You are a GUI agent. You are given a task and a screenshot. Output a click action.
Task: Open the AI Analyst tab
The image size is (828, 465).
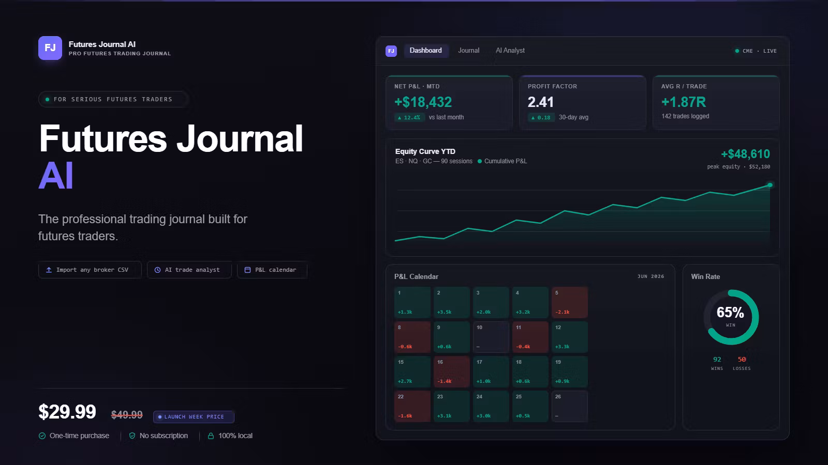point(510,51)
